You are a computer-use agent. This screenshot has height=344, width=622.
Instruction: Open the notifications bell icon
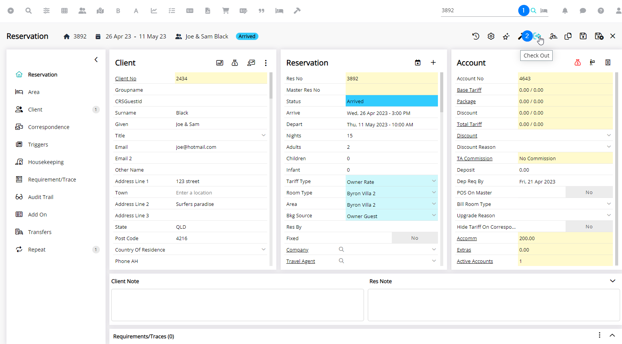click(x=565, y=11)
